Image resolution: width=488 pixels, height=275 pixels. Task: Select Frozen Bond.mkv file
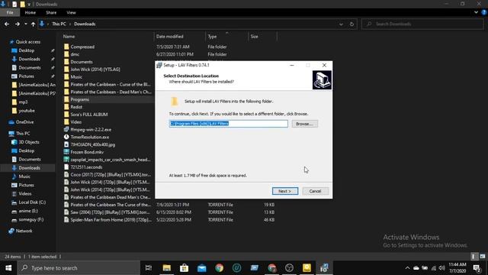pyautogui.click(x=87, y=152)
